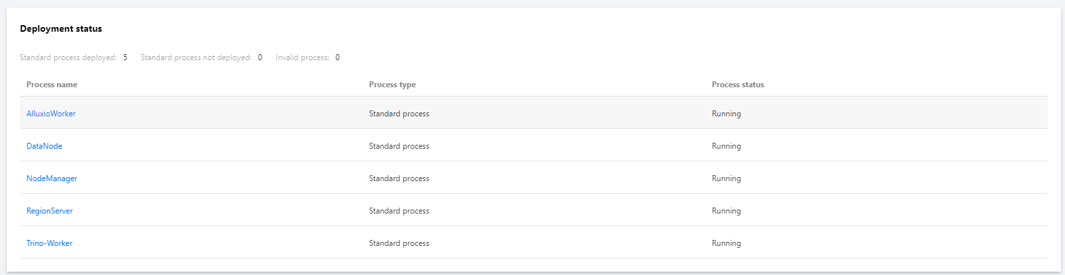This screenshot has width=1065, height=275.
Task: Open the NodeManager process details
Action: [x=52, y=178]
